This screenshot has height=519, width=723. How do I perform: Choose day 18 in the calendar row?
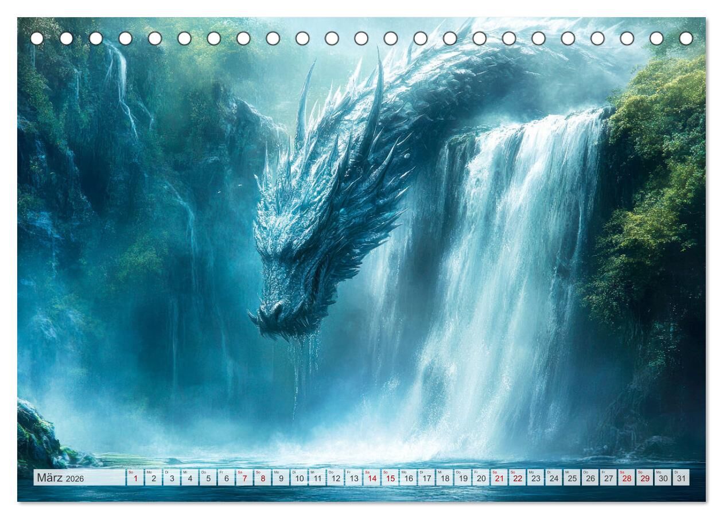(x=445, y=478)
